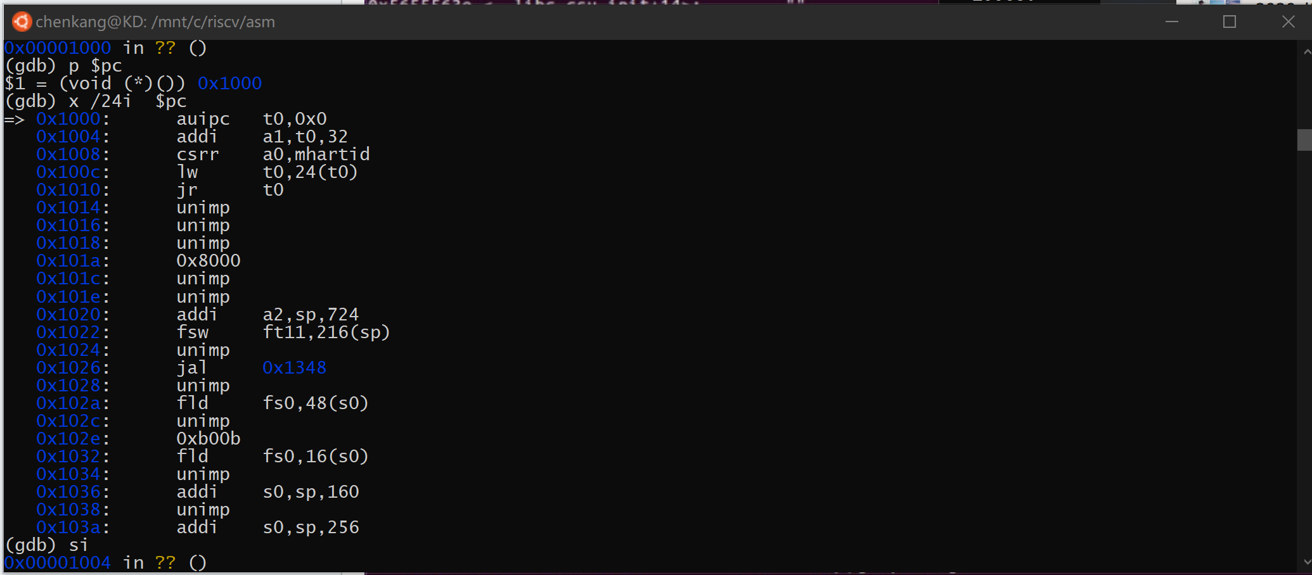The image size is (1312, 575).
Task: Select the blue jal target address 0x1348
Action: 294,367
